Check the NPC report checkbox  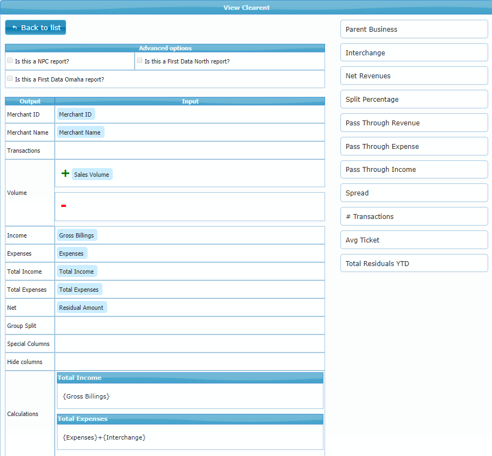(10, 61)
